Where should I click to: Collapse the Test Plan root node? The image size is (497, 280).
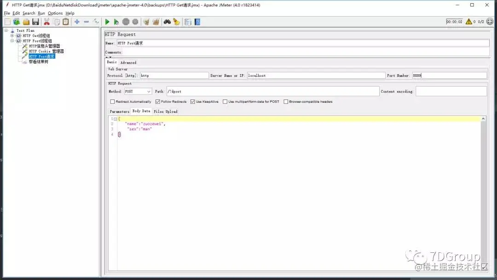click(x=6, y=30)
